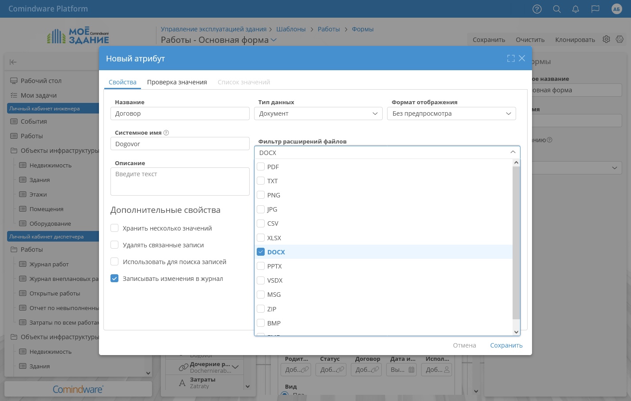The width and height of the screenshot is (631, 401).
Task: Close the Новый атрибут dialog
Action: pos(522,58)
